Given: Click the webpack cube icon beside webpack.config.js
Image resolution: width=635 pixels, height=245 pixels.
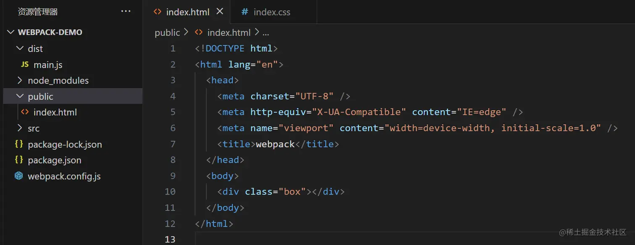Looking at the screenshot, I should (19, 176).
